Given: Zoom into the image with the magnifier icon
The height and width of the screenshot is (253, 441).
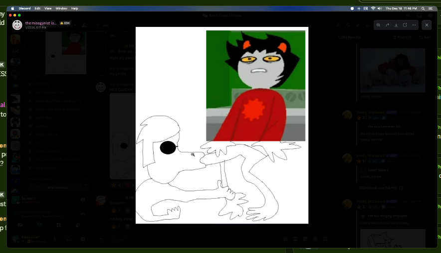Looking at the screenshot, I should pos(378,25).
